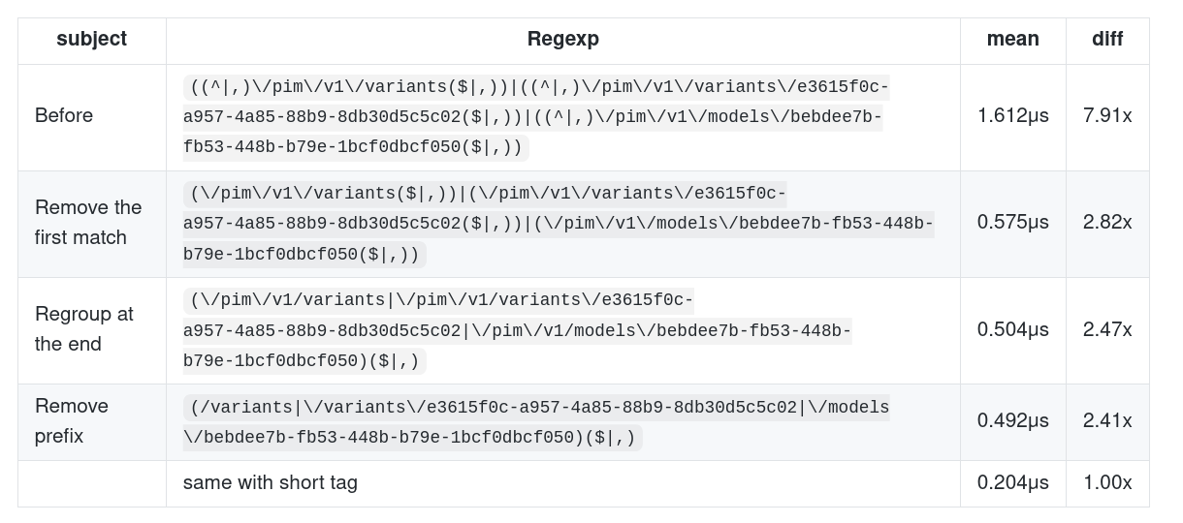Click the 1.612μs mean value
The width and height of the screenshot is (1183, 523).
[1012, 115]
